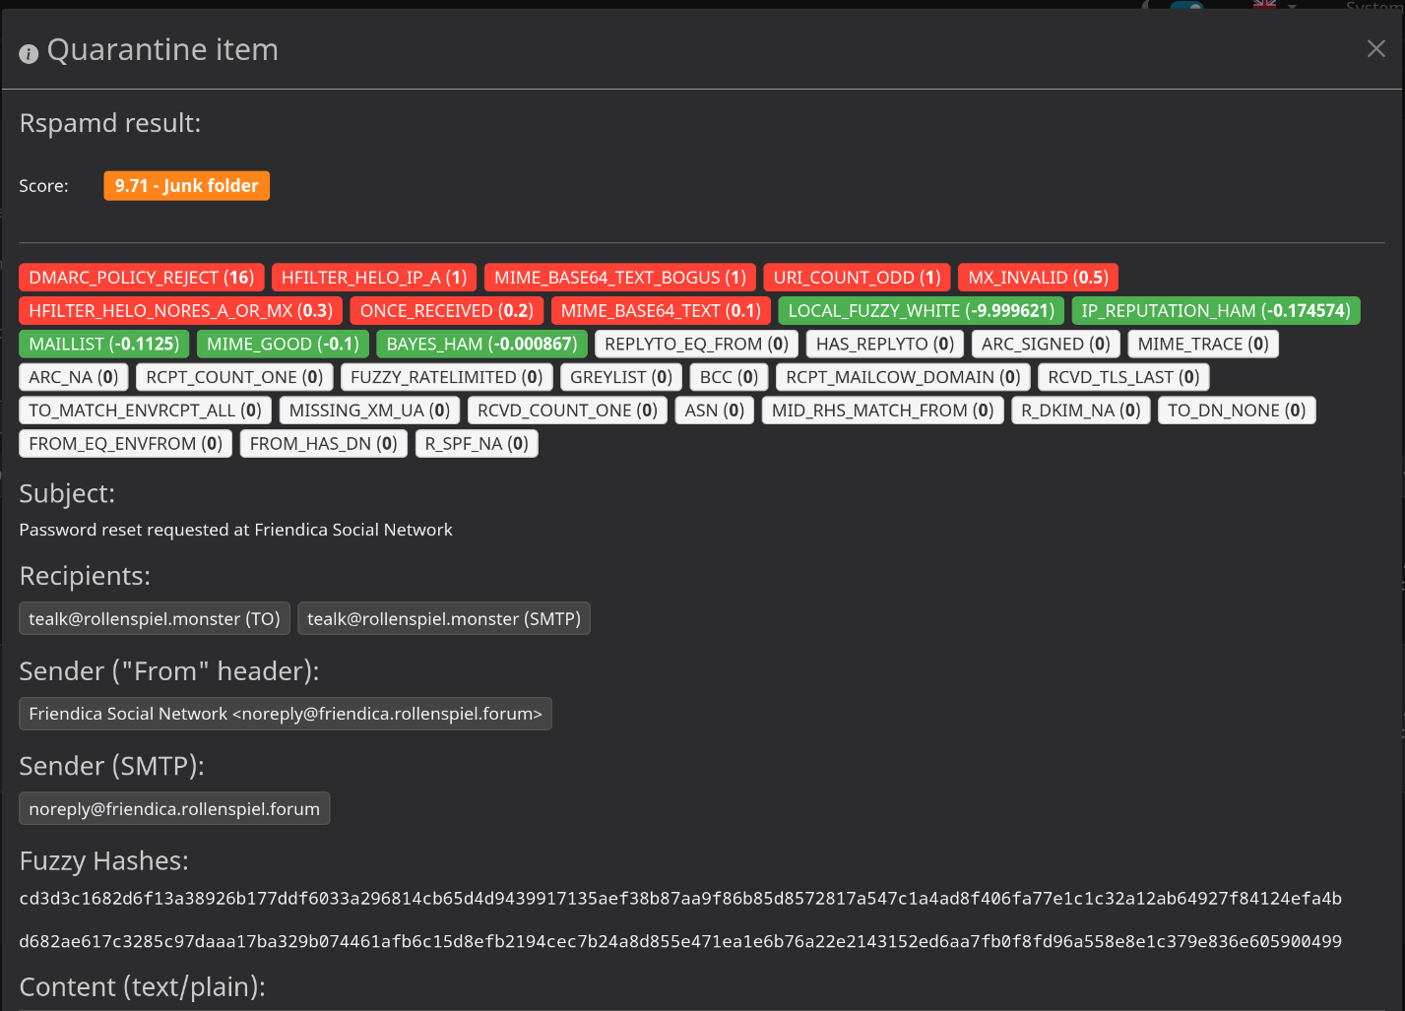Click the tealk@rollenspiel.monster (TO) recipient

(155, 619)
